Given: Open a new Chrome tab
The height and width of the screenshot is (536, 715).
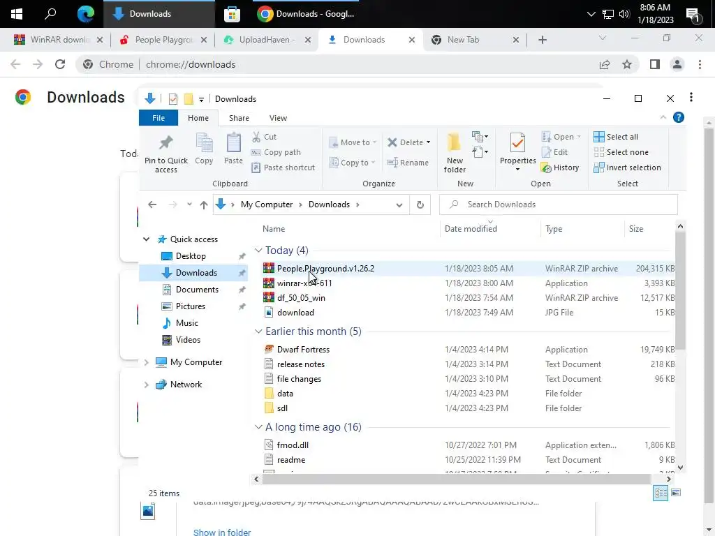Looking at the screenshot, I should 542,40.
